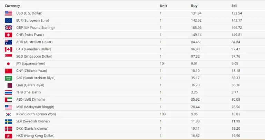
Task: Click the United States flag icon
Action: tap(8, 13)
